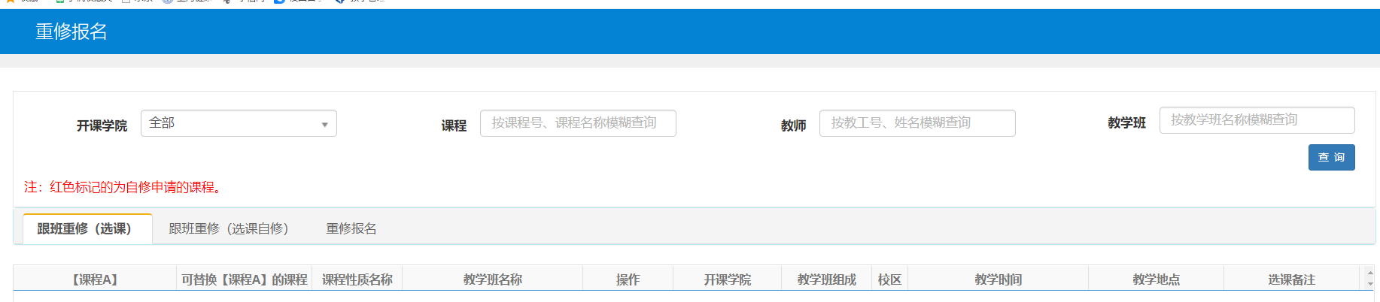Viewport: 1380px width, 302px height.
Task: Focus the 教师 search input field
Action: (x=916, y=123)
